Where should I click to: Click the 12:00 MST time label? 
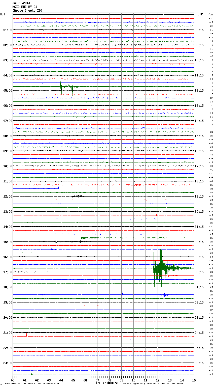coord(8,197)
